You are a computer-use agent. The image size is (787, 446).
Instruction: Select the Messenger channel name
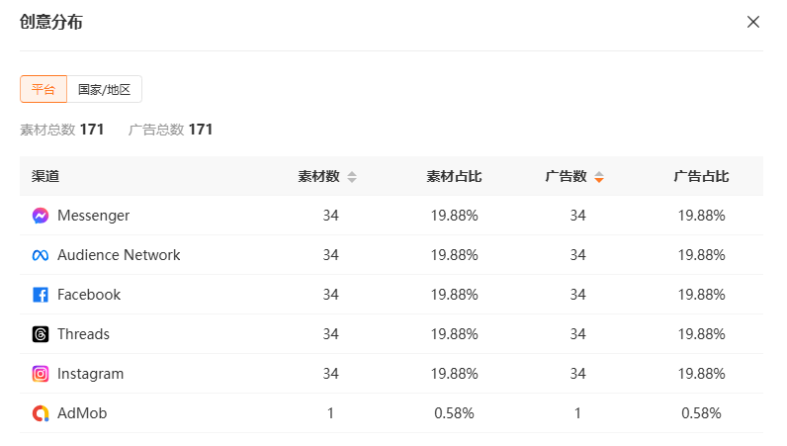93,216
